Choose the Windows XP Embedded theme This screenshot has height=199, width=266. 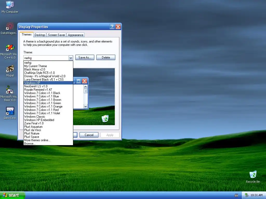pos(48,120)
